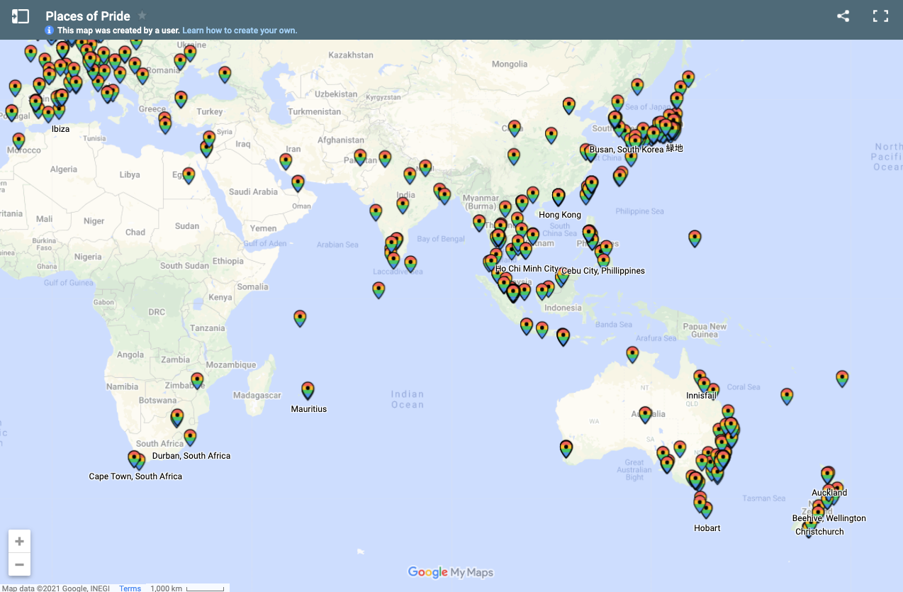Share this map via share icon

tap(843, 16)
